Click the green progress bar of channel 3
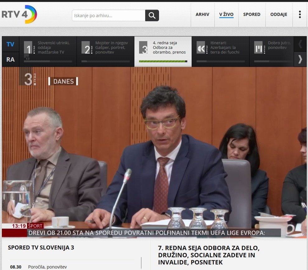308x270 pixels. click(163, 61)
